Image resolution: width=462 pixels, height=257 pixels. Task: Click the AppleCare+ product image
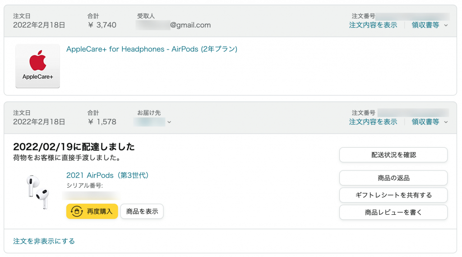37,66
